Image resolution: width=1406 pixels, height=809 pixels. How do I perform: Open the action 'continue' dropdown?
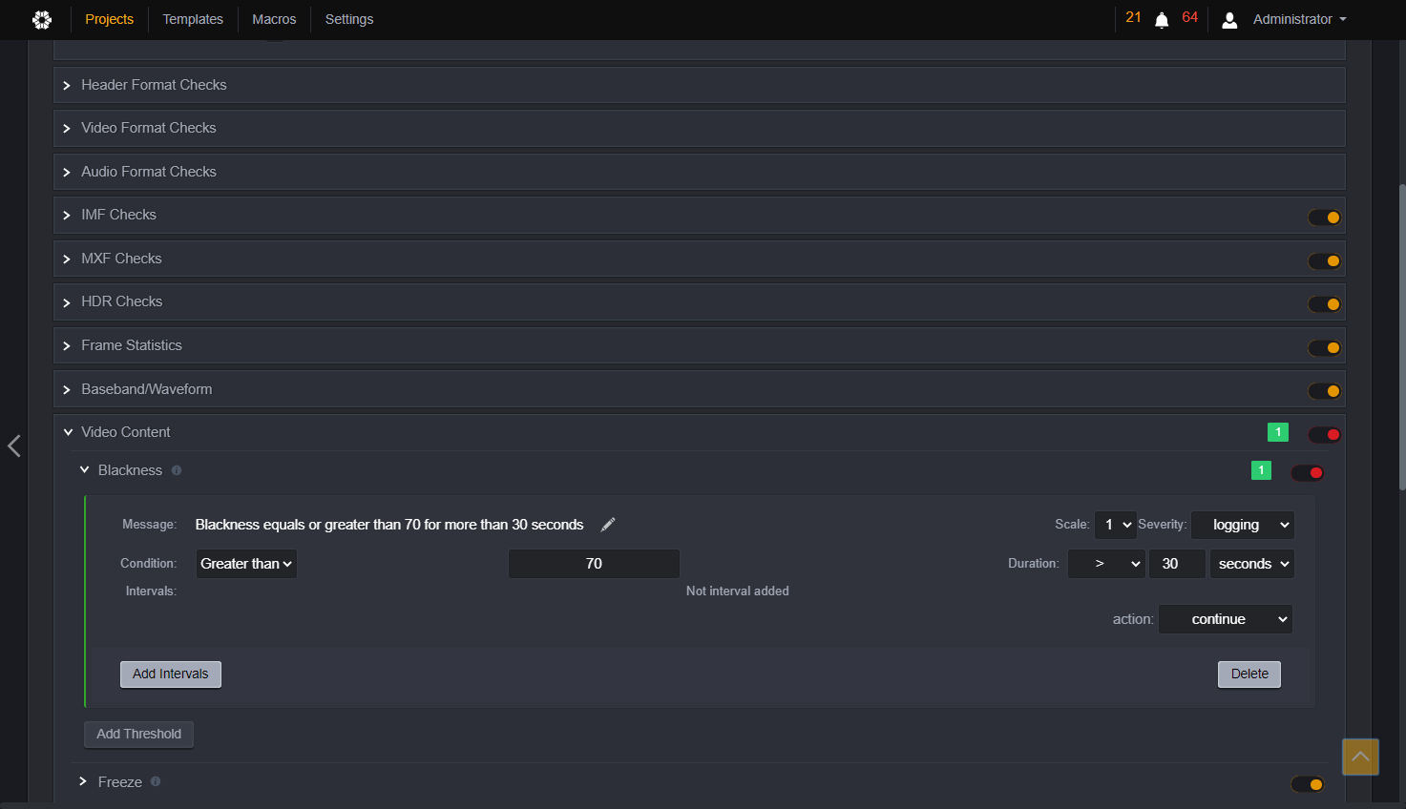[x=1226, y=619]
